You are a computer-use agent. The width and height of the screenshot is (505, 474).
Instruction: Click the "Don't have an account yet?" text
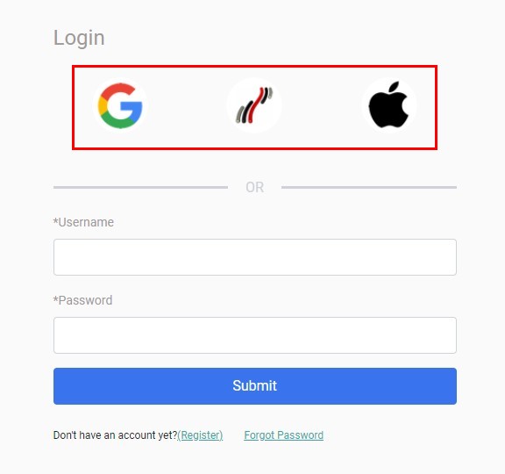(116, 435)
